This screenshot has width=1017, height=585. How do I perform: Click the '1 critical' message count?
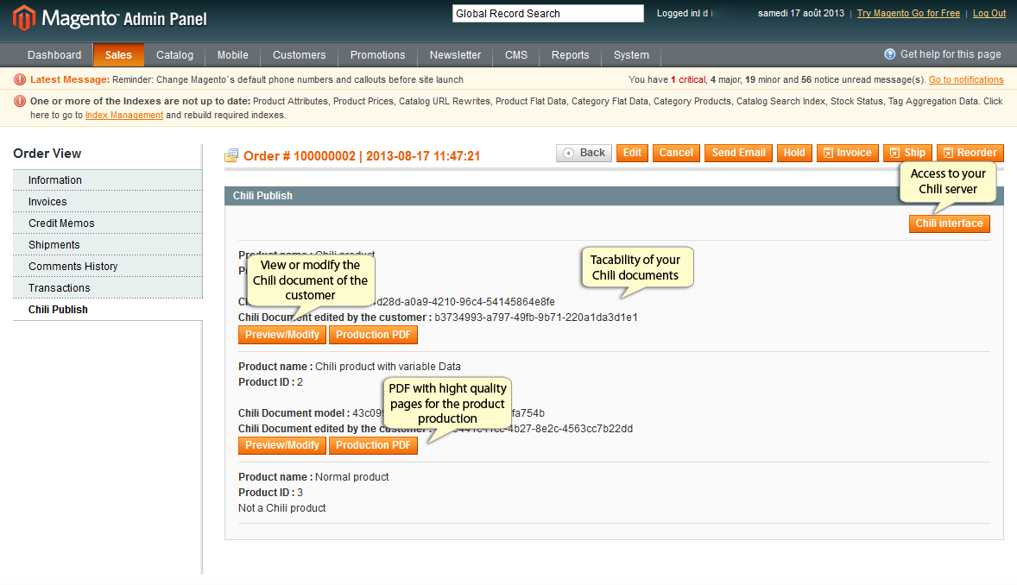(688, 79)
